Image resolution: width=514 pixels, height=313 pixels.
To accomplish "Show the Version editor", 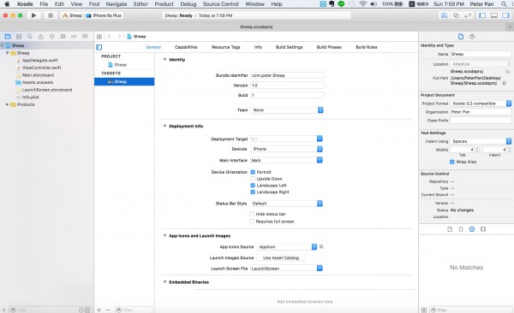I will pos(468,15).
